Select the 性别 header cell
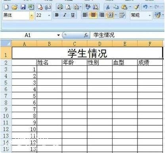168x153 pixels. (x=100, y=62)
